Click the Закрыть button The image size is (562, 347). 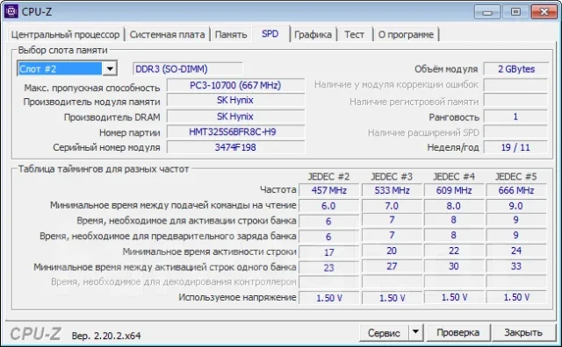pyautogui.click(x=523, y=333)
